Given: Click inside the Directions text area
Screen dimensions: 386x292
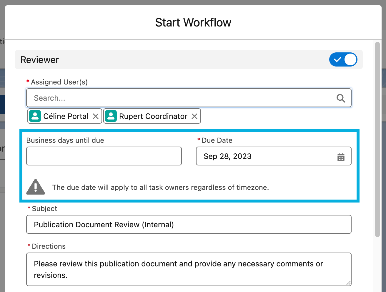Looking at the screenshot, I should pos(189,269).
